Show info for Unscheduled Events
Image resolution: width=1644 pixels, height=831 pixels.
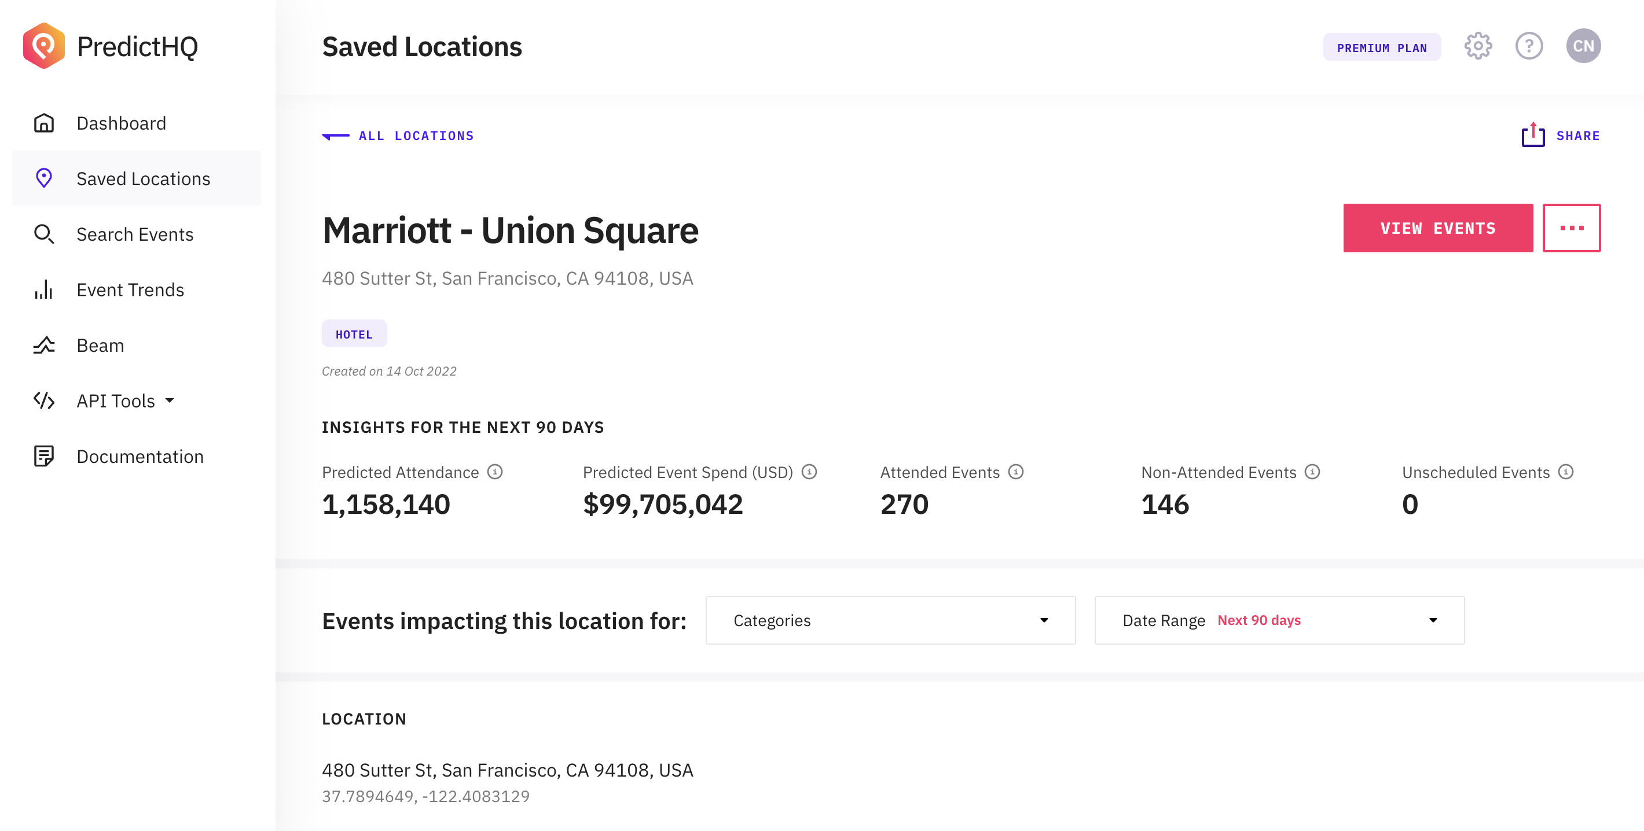point(1565,472)
